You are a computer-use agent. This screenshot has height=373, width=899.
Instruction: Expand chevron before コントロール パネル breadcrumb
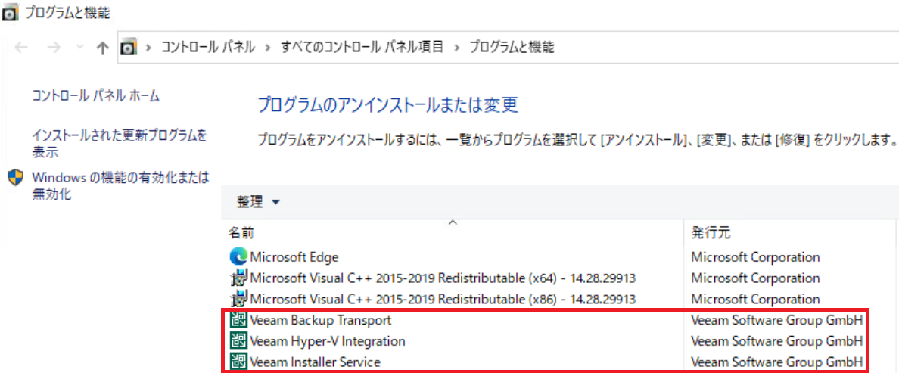coord(148,48)
